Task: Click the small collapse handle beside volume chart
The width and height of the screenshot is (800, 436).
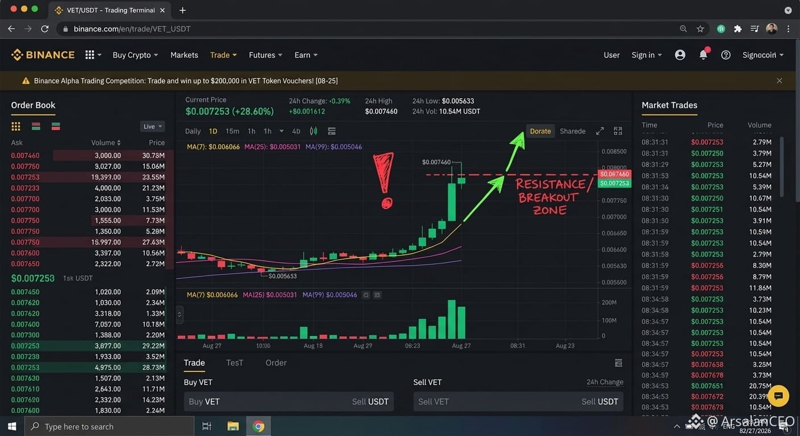Action: pyautogui.click(x=180, y=314)
